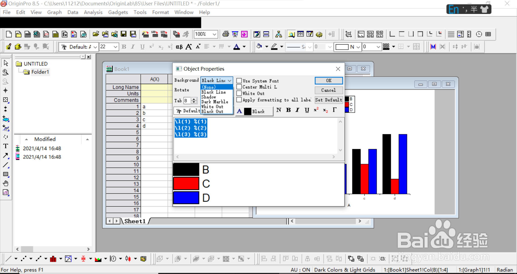
Task: Click the New Project toolbar icon
Action: tap(9, 34)
